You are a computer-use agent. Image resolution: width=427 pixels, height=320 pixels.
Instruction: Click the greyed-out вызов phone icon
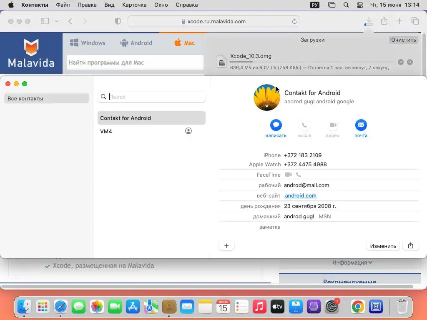click(x=304, y=125)
